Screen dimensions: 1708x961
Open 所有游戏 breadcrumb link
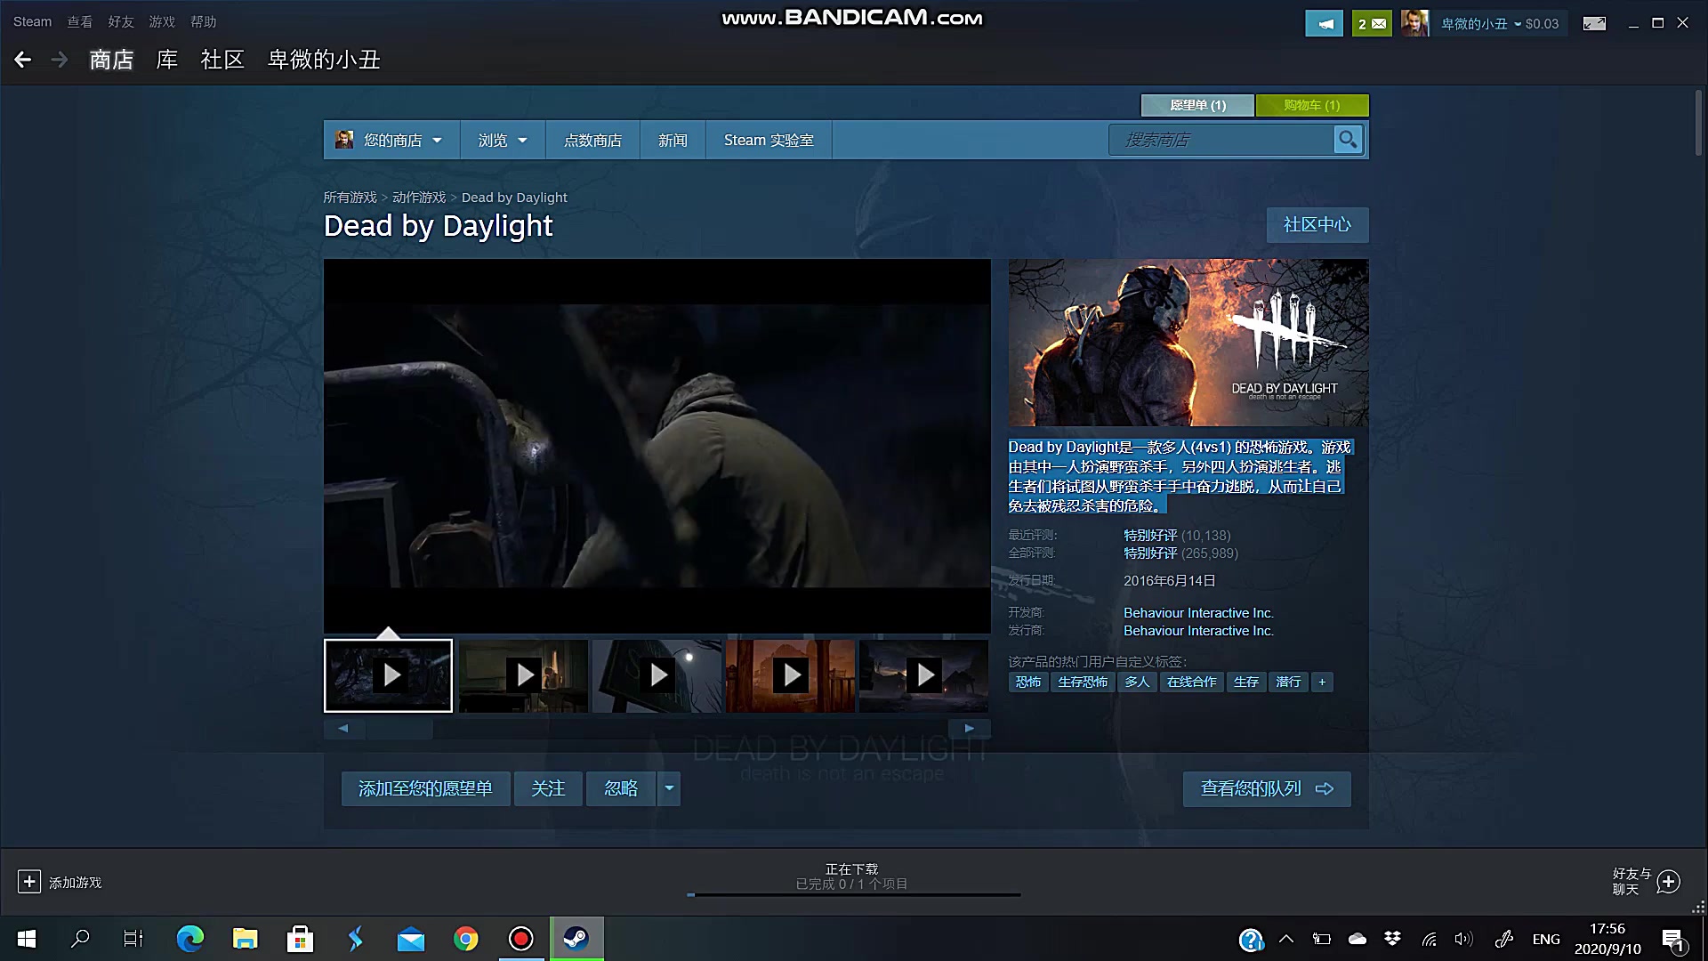click(x=350, y=198)
